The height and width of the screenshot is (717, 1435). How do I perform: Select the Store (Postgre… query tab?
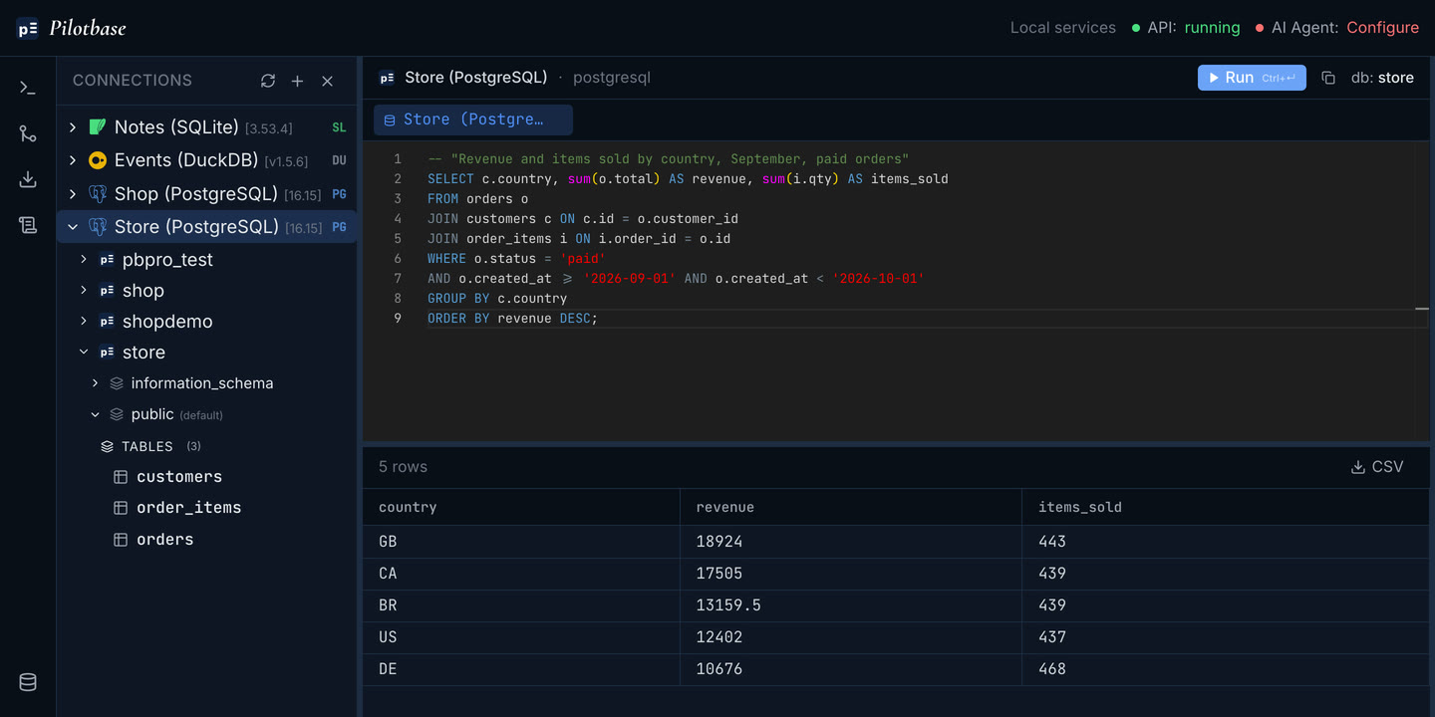point(473,119)
